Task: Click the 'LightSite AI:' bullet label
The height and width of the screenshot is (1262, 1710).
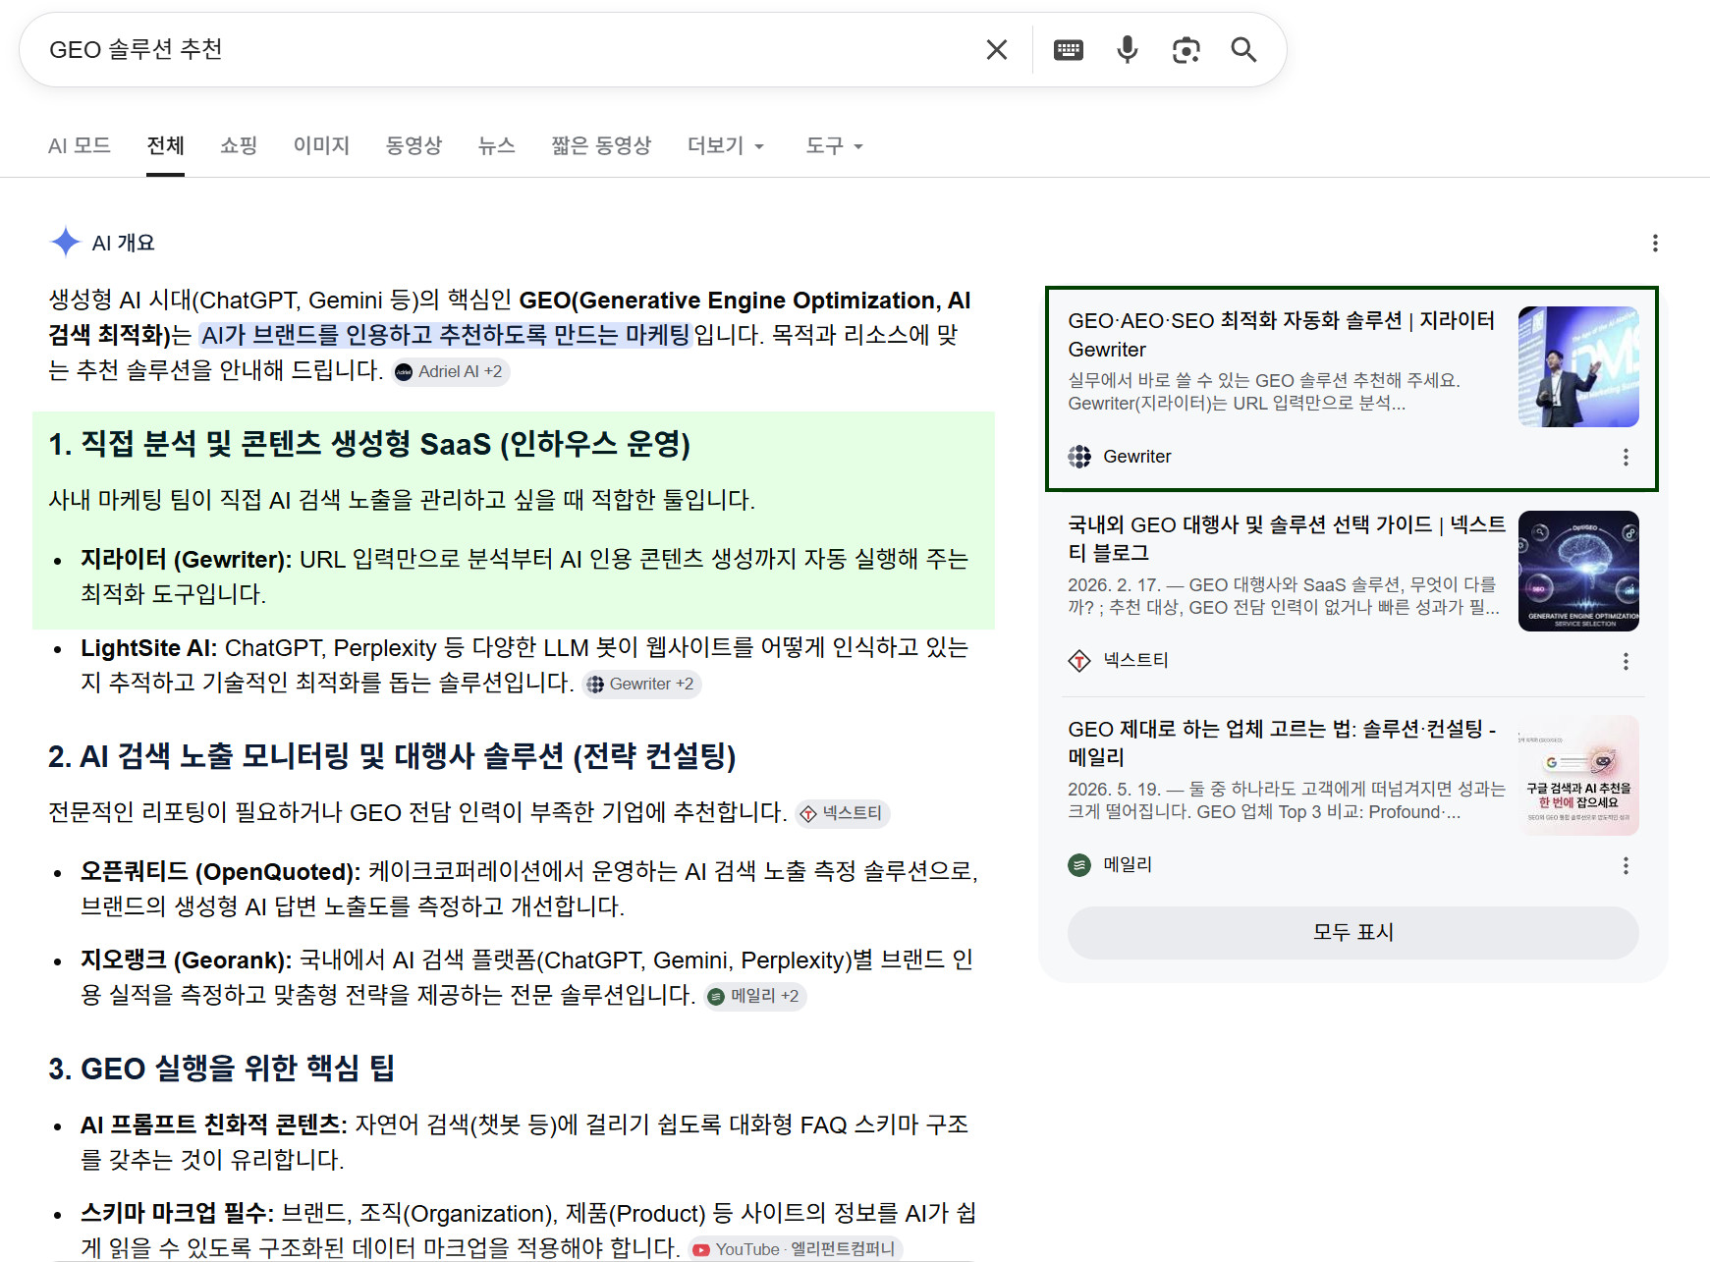Action: pos(149,647)
